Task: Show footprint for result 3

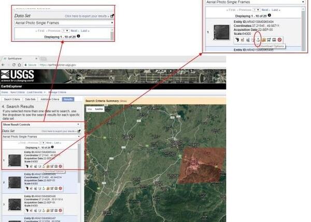Action: tap(27, 210)
